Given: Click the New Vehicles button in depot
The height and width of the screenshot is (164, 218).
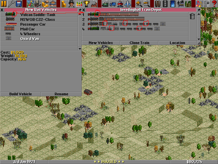Looking at the screenshot, I should (101, 43).
